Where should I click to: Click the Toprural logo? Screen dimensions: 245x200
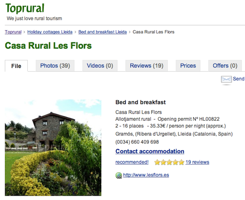(x=25, y=8)
